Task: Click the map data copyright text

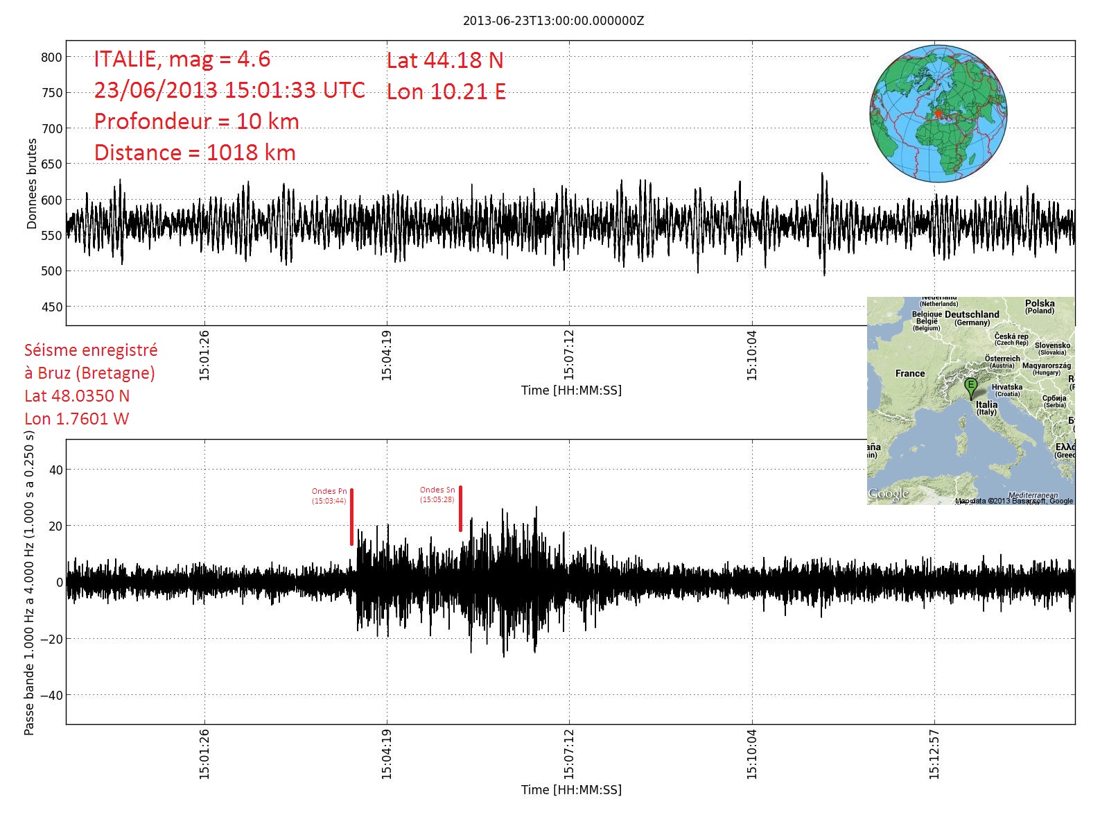Action: point(1013,501)
